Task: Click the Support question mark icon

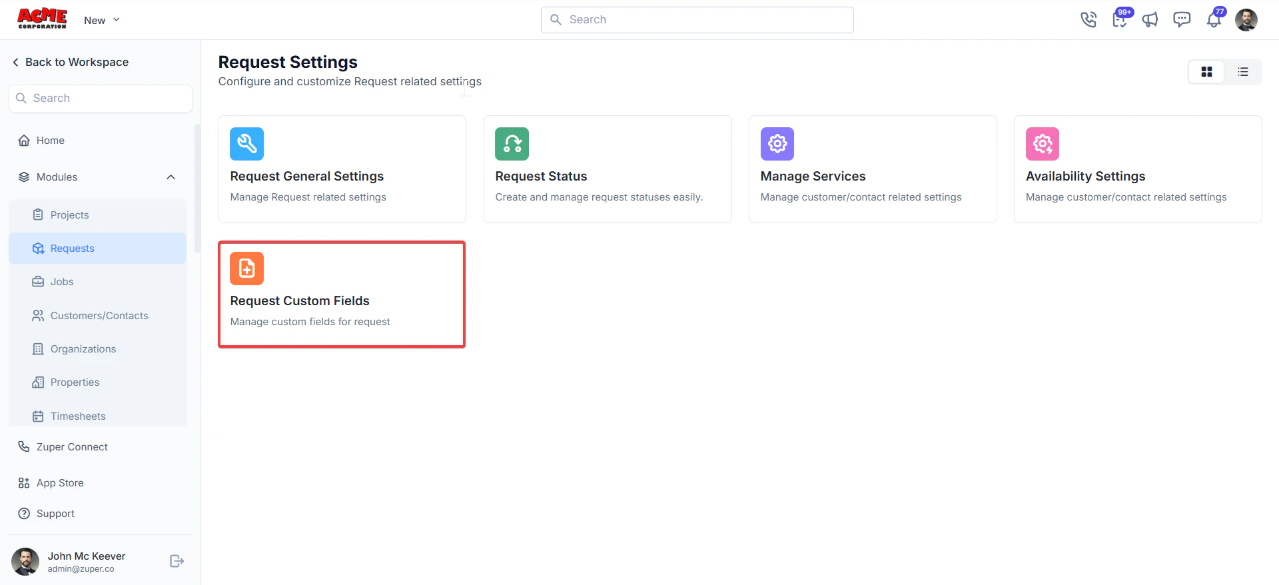Action: pos(24,514)
